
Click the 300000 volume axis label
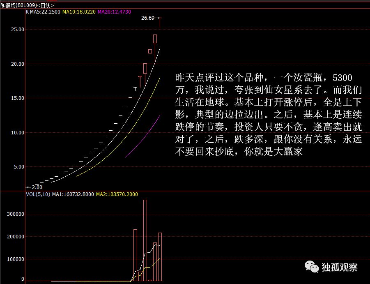click(x=16, y=214)
